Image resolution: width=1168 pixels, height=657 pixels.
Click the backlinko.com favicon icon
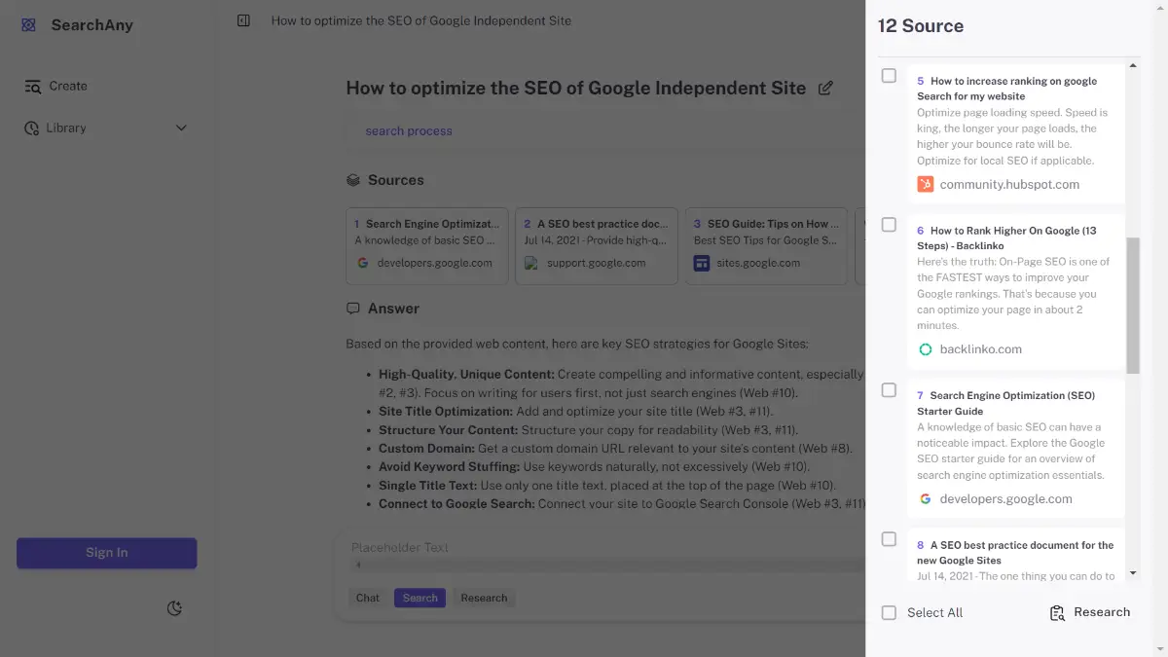tap(925, 349)
